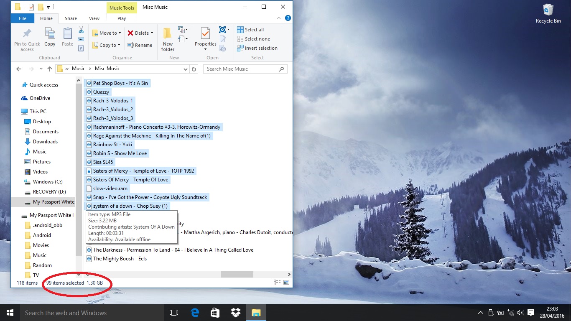The image size is (571, 321).
Task: Click the Paste clipboard icon
Action: 67,33
